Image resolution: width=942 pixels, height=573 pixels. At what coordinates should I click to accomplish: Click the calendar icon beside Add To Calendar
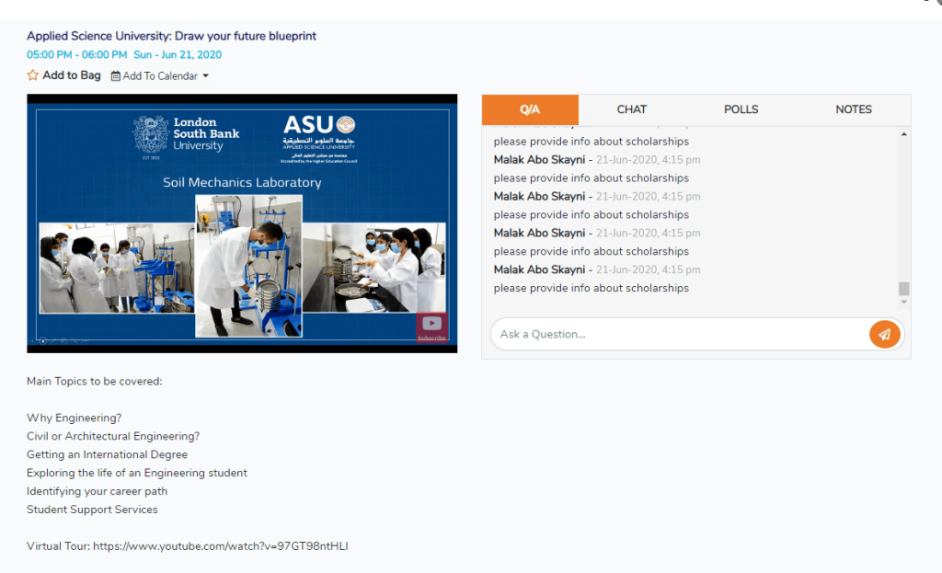coord(116,76)
